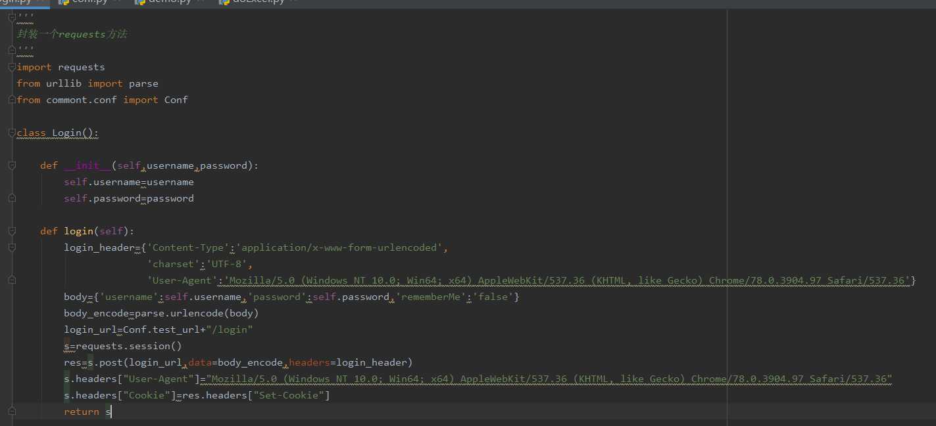Screen dimensions: 936x426
Task: Fold the __init__ method using gutter marker
Action: point(12,165)
